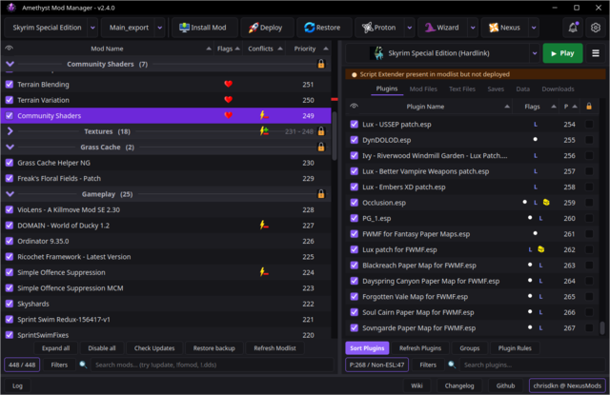Screen dimensions: 610x395
Task: Uncheck the Ordinator 9.35.0 mod checkbox
Action: click(10, 241)
